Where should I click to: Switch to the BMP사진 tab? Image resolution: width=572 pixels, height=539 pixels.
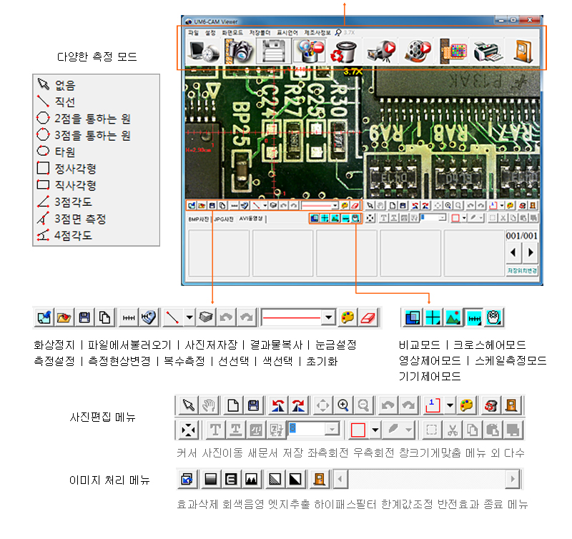pyautogui.click(x=199, y=219)
